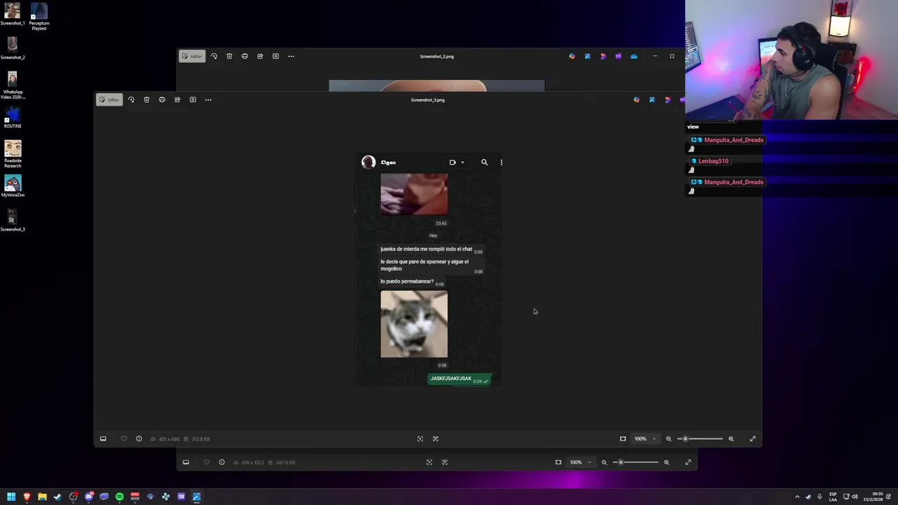Open the blue Paint icon in the Screenshot_2.png title bar

click(587, 56)
